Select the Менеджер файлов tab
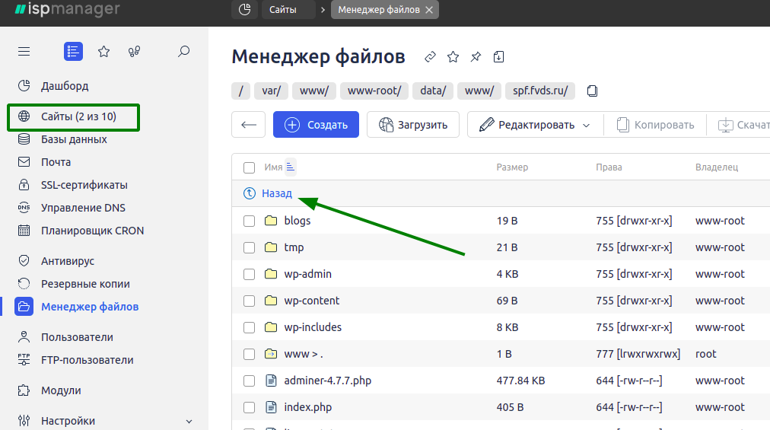 coord(379,9)
